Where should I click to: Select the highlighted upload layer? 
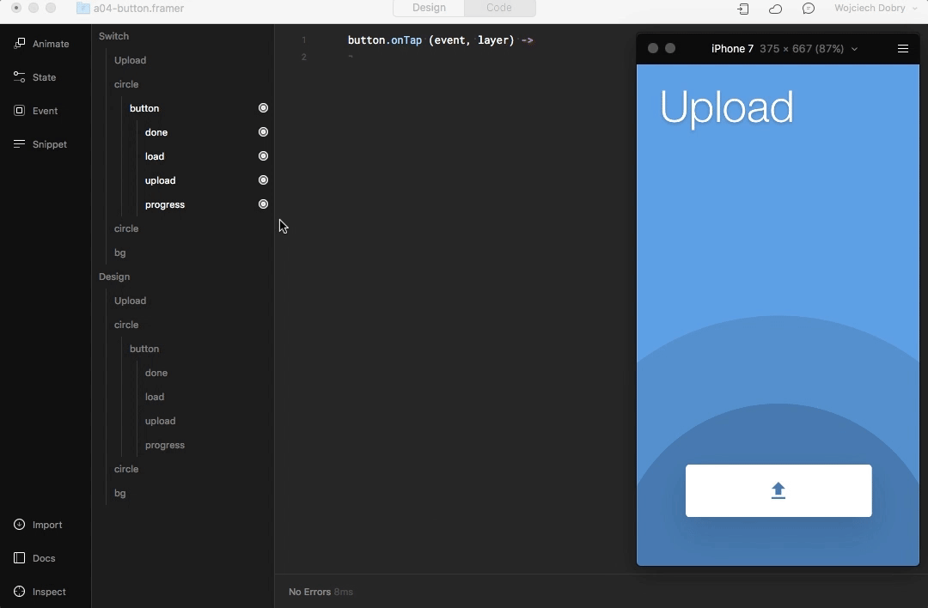click(x=161, y=180)
